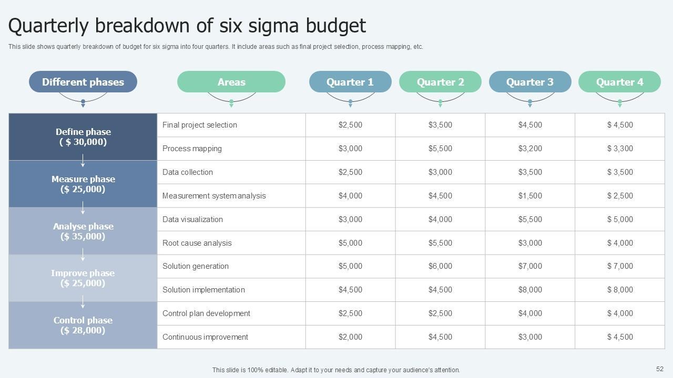673x378 pixels.
Task: Click the Different phases header pill
Action: click(x=83, y=82)
